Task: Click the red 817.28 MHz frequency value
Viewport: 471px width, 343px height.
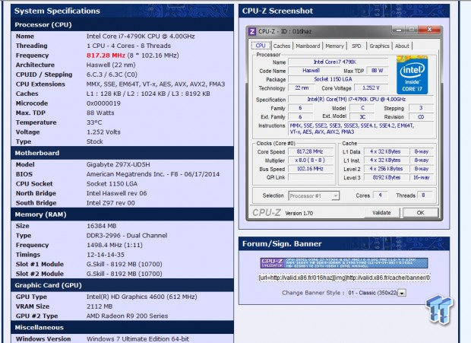Action: [106, 56]
